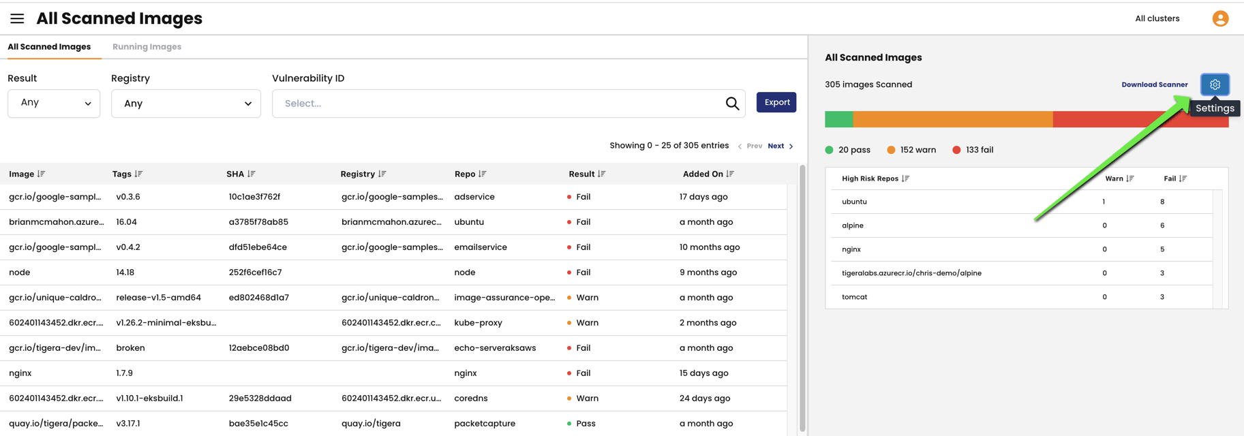Open row with repo adservice
The width and height of the screenshot is (1244, 436).
tap(393, 197)
